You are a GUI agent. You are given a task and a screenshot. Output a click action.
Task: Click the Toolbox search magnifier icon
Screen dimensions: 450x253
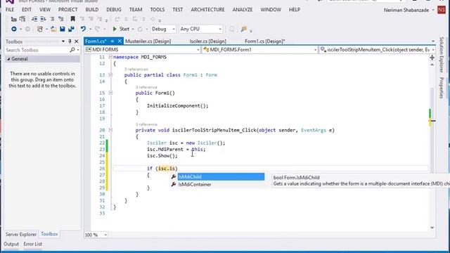tap(72, 50)
